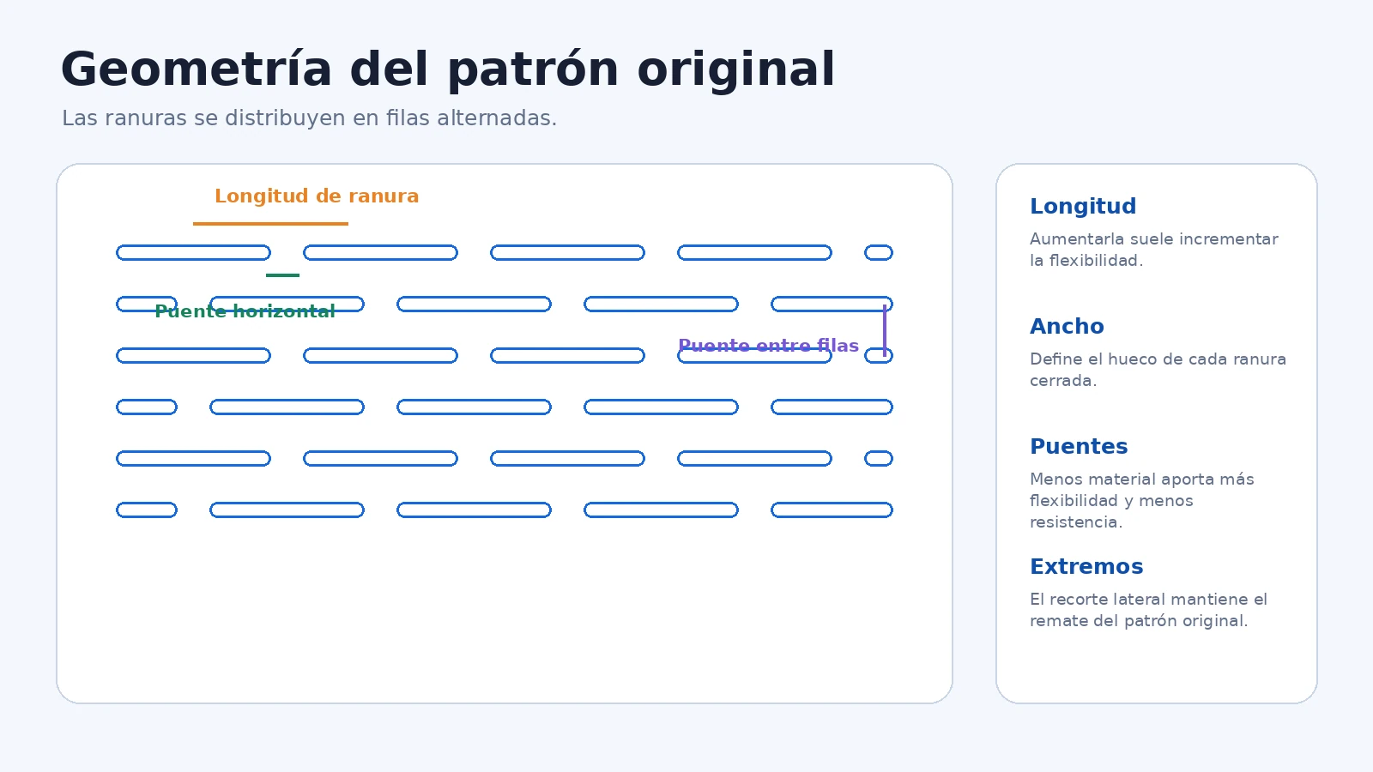
Task: Click the orange "Longitud de ranura" label
Action: [317, 196]
